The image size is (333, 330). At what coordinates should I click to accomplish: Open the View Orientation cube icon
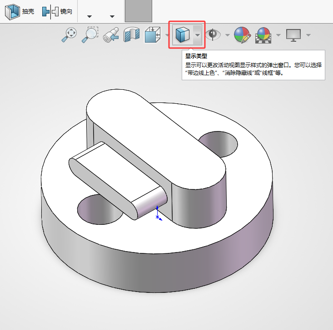pyautogui.click(x=153, y=34)
